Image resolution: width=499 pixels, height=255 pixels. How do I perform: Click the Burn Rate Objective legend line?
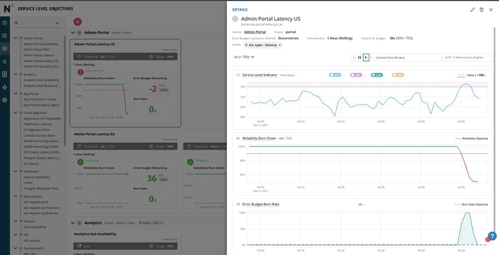(x=458, y=204)
